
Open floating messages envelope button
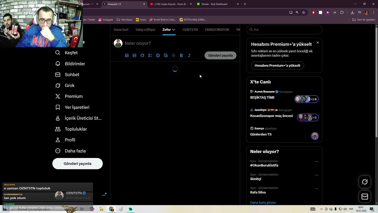365,197
